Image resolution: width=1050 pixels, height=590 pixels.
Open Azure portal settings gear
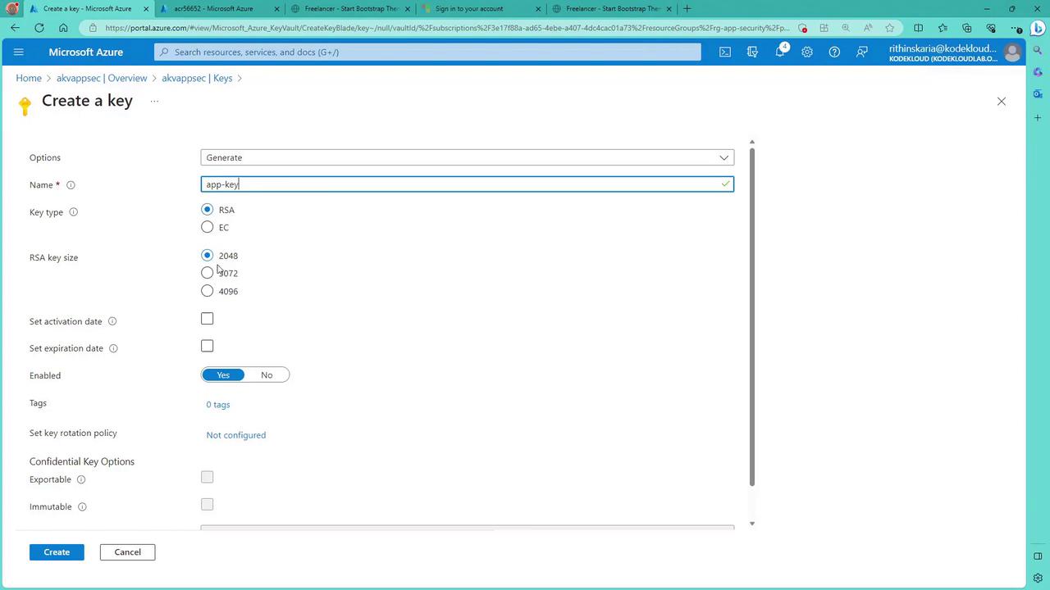tap(807, 52)
